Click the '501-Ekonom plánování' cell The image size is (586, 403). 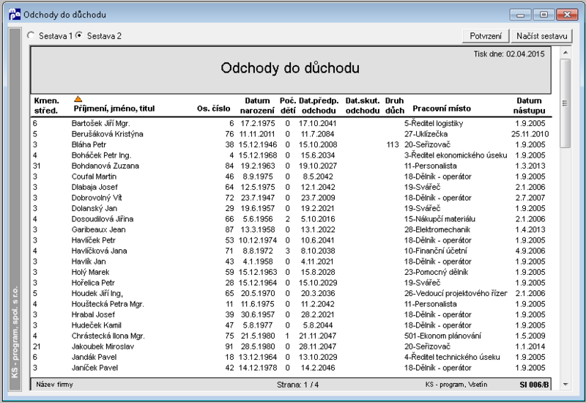442,336
